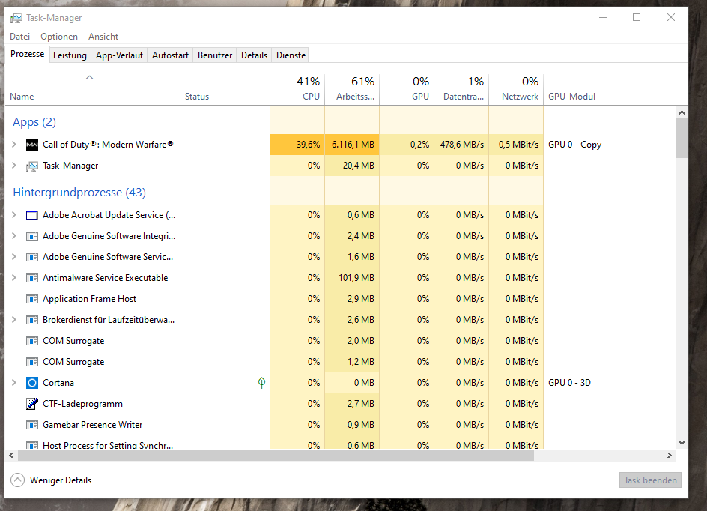This screenshot has width=707, height=511.
Task: Click the Gamebar Presence Writer icon
Action: coord(32,425)
